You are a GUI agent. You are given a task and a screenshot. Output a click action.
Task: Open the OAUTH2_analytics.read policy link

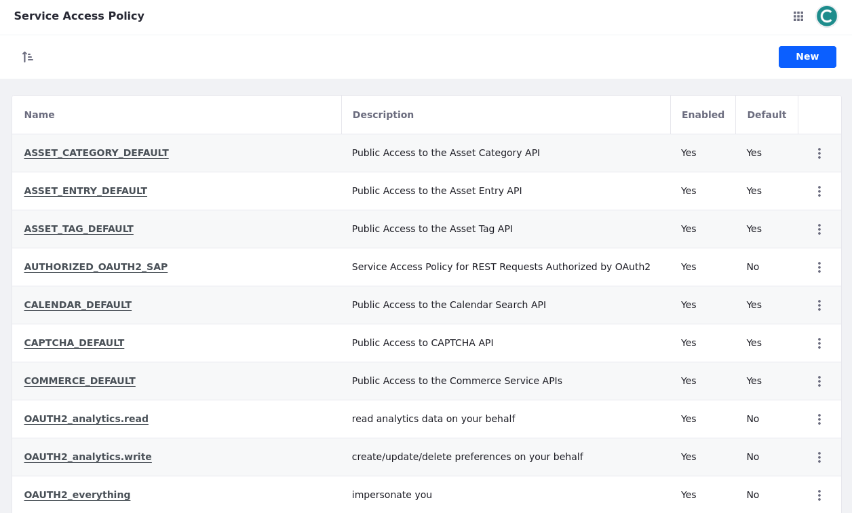click(x=86, y=419)
